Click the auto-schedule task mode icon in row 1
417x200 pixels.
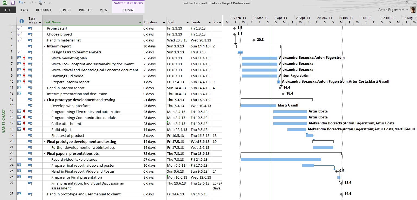tap(30, 28)
